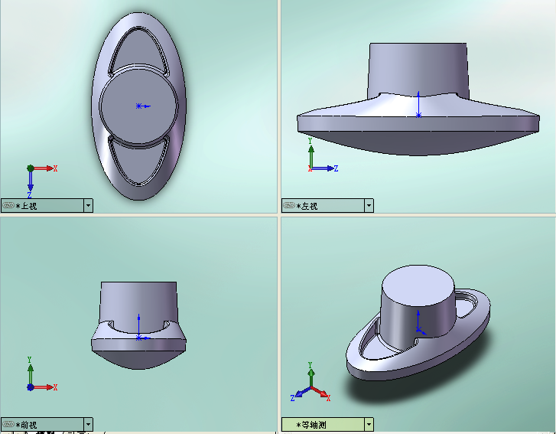Select the curved underside in the left view
Image resolution: width=556 pixels, height=434 pixels.
(418, 143)
